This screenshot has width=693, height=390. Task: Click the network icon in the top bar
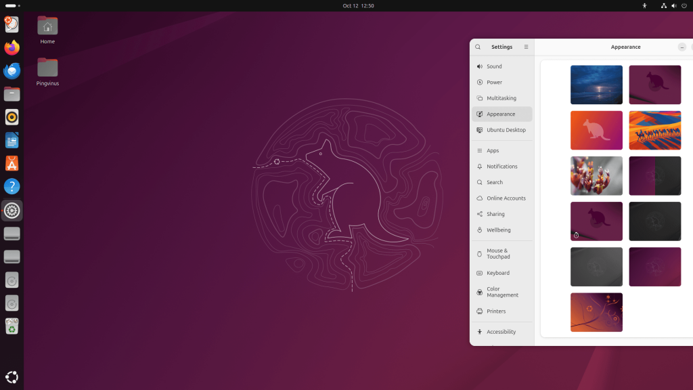point(663,5)
